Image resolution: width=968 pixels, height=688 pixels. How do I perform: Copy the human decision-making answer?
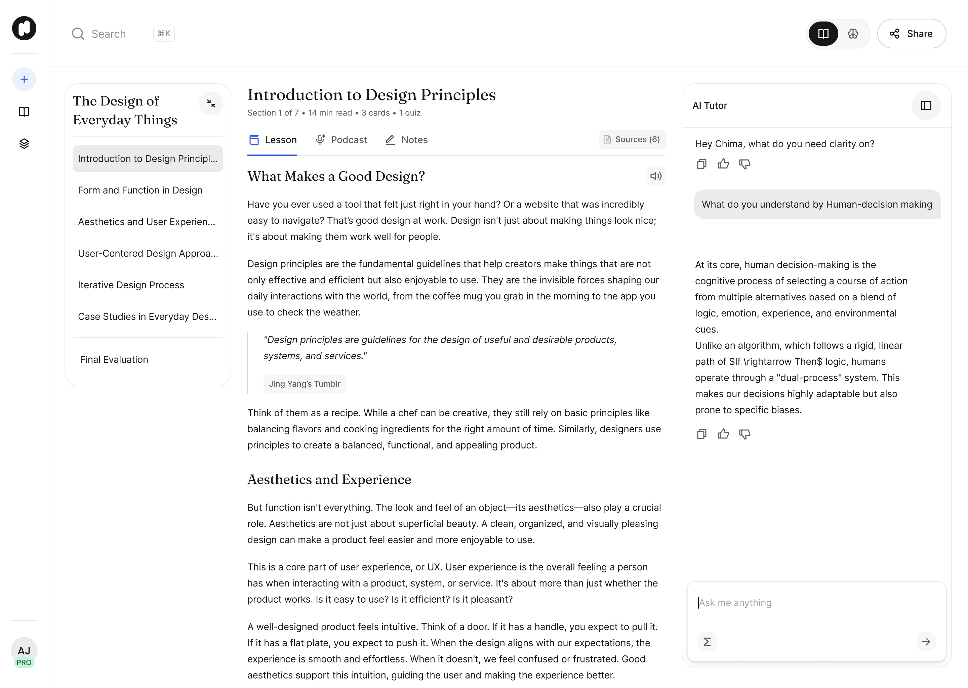click(x=702, y=434)
